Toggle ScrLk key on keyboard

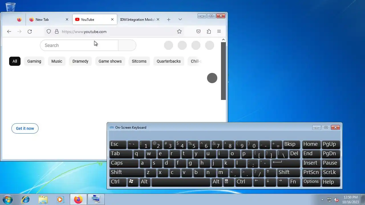tap(331, 173)
